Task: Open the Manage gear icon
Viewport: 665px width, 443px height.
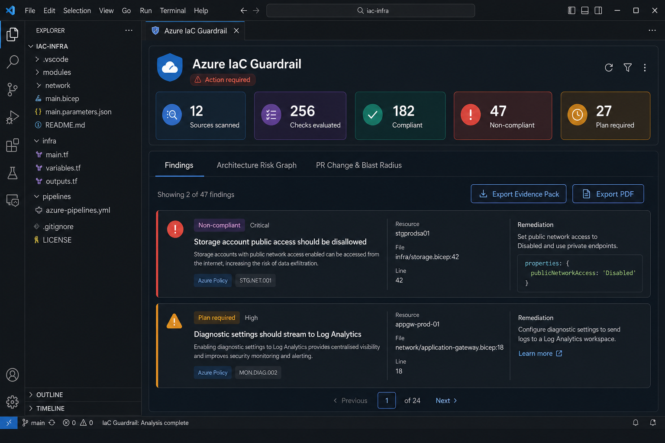Action: 12,402
